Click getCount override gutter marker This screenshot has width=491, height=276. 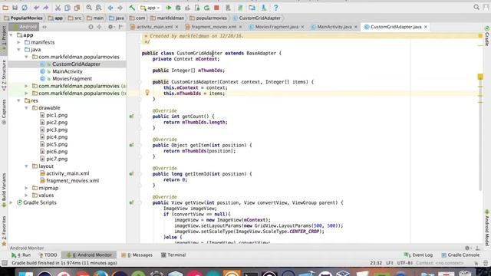[131, 117]
